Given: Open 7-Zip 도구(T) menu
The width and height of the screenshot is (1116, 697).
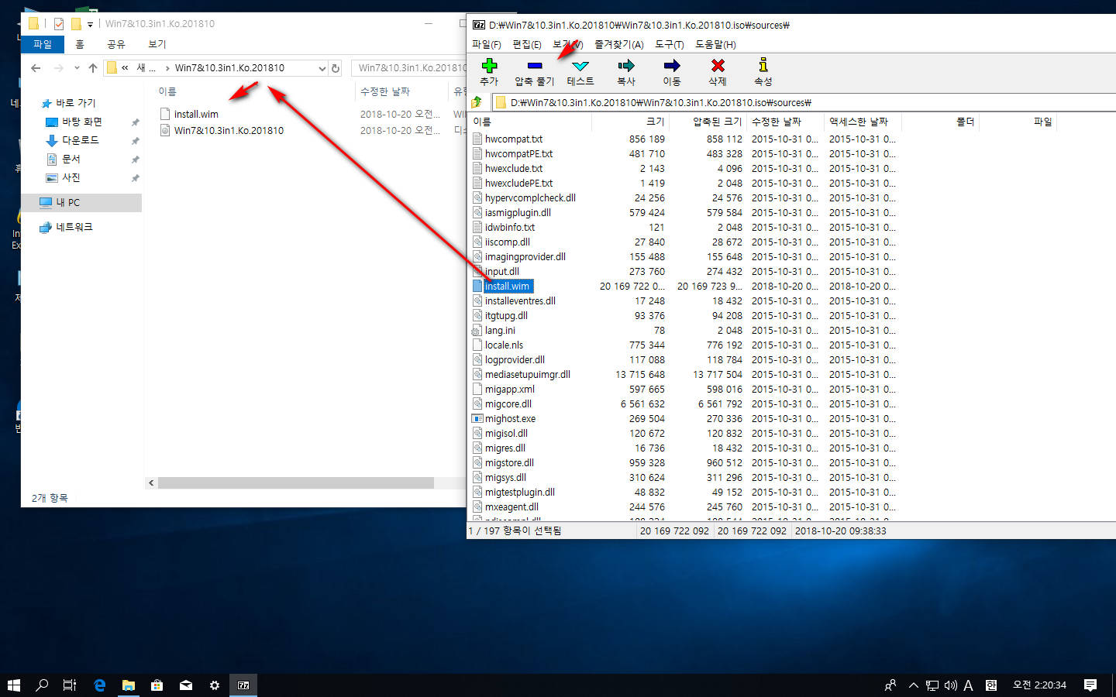Looking at the screenshot, I should [670, 44].
